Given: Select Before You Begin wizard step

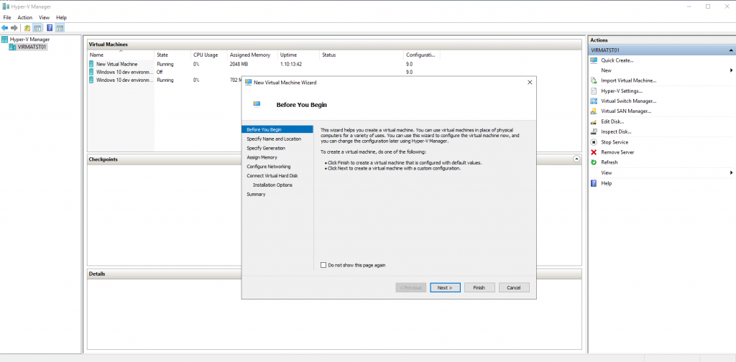Looking at the screenshot, I should [277, 129].
